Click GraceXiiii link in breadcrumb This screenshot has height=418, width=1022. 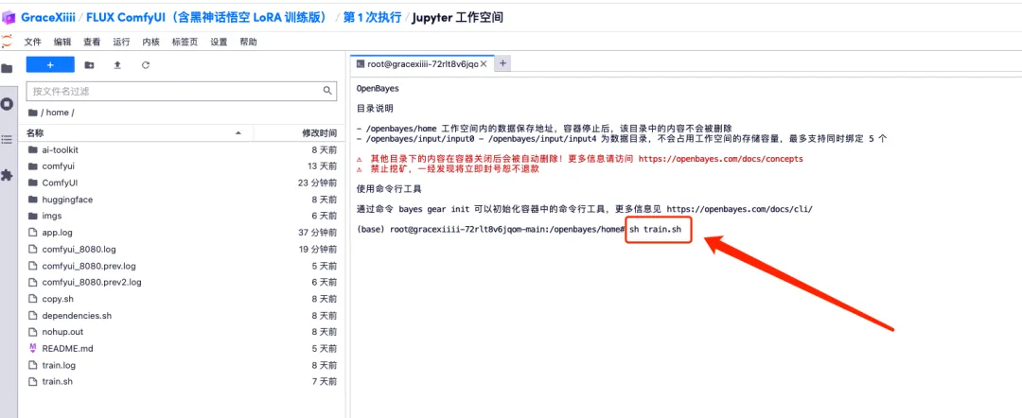[51, 18]
